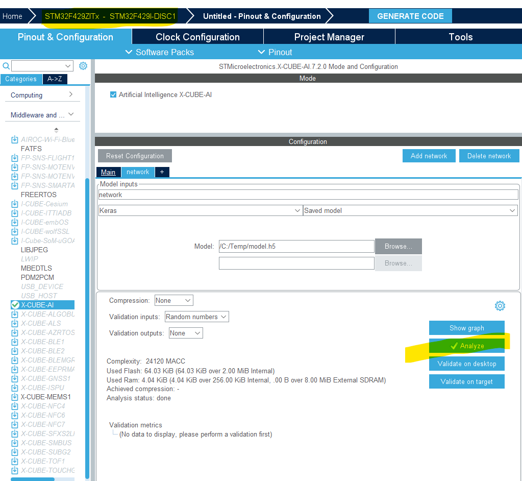The image size is (522, 481).
Task: Toggle the Artificial Intelligence X-CUBE-AI checkbox
Action: 113,94
